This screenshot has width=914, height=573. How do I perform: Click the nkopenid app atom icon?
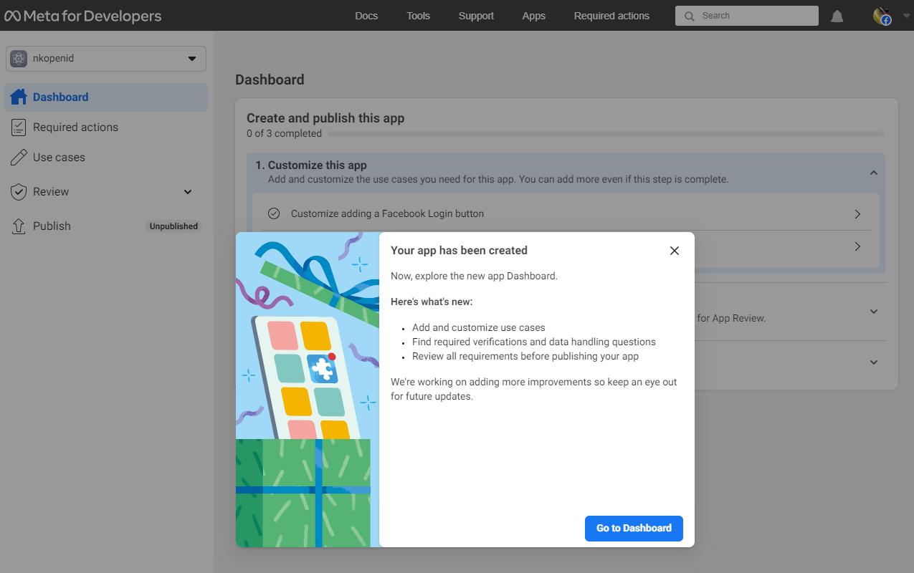point(19,59)
